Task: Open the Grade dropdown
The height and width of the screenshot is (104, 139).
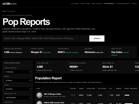Action: tap(18, 89)
